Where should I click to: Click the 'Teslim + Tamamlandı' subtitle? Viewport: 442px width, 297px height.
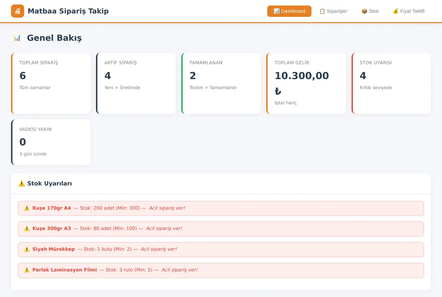[213, 88]
